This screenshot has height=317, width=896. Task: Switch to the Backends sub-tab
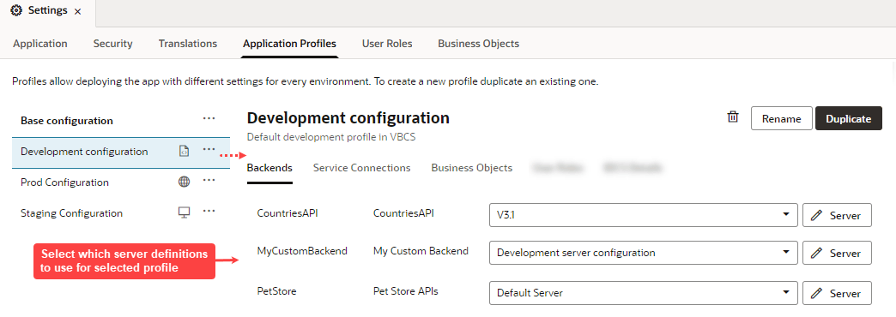pos(269,168)
